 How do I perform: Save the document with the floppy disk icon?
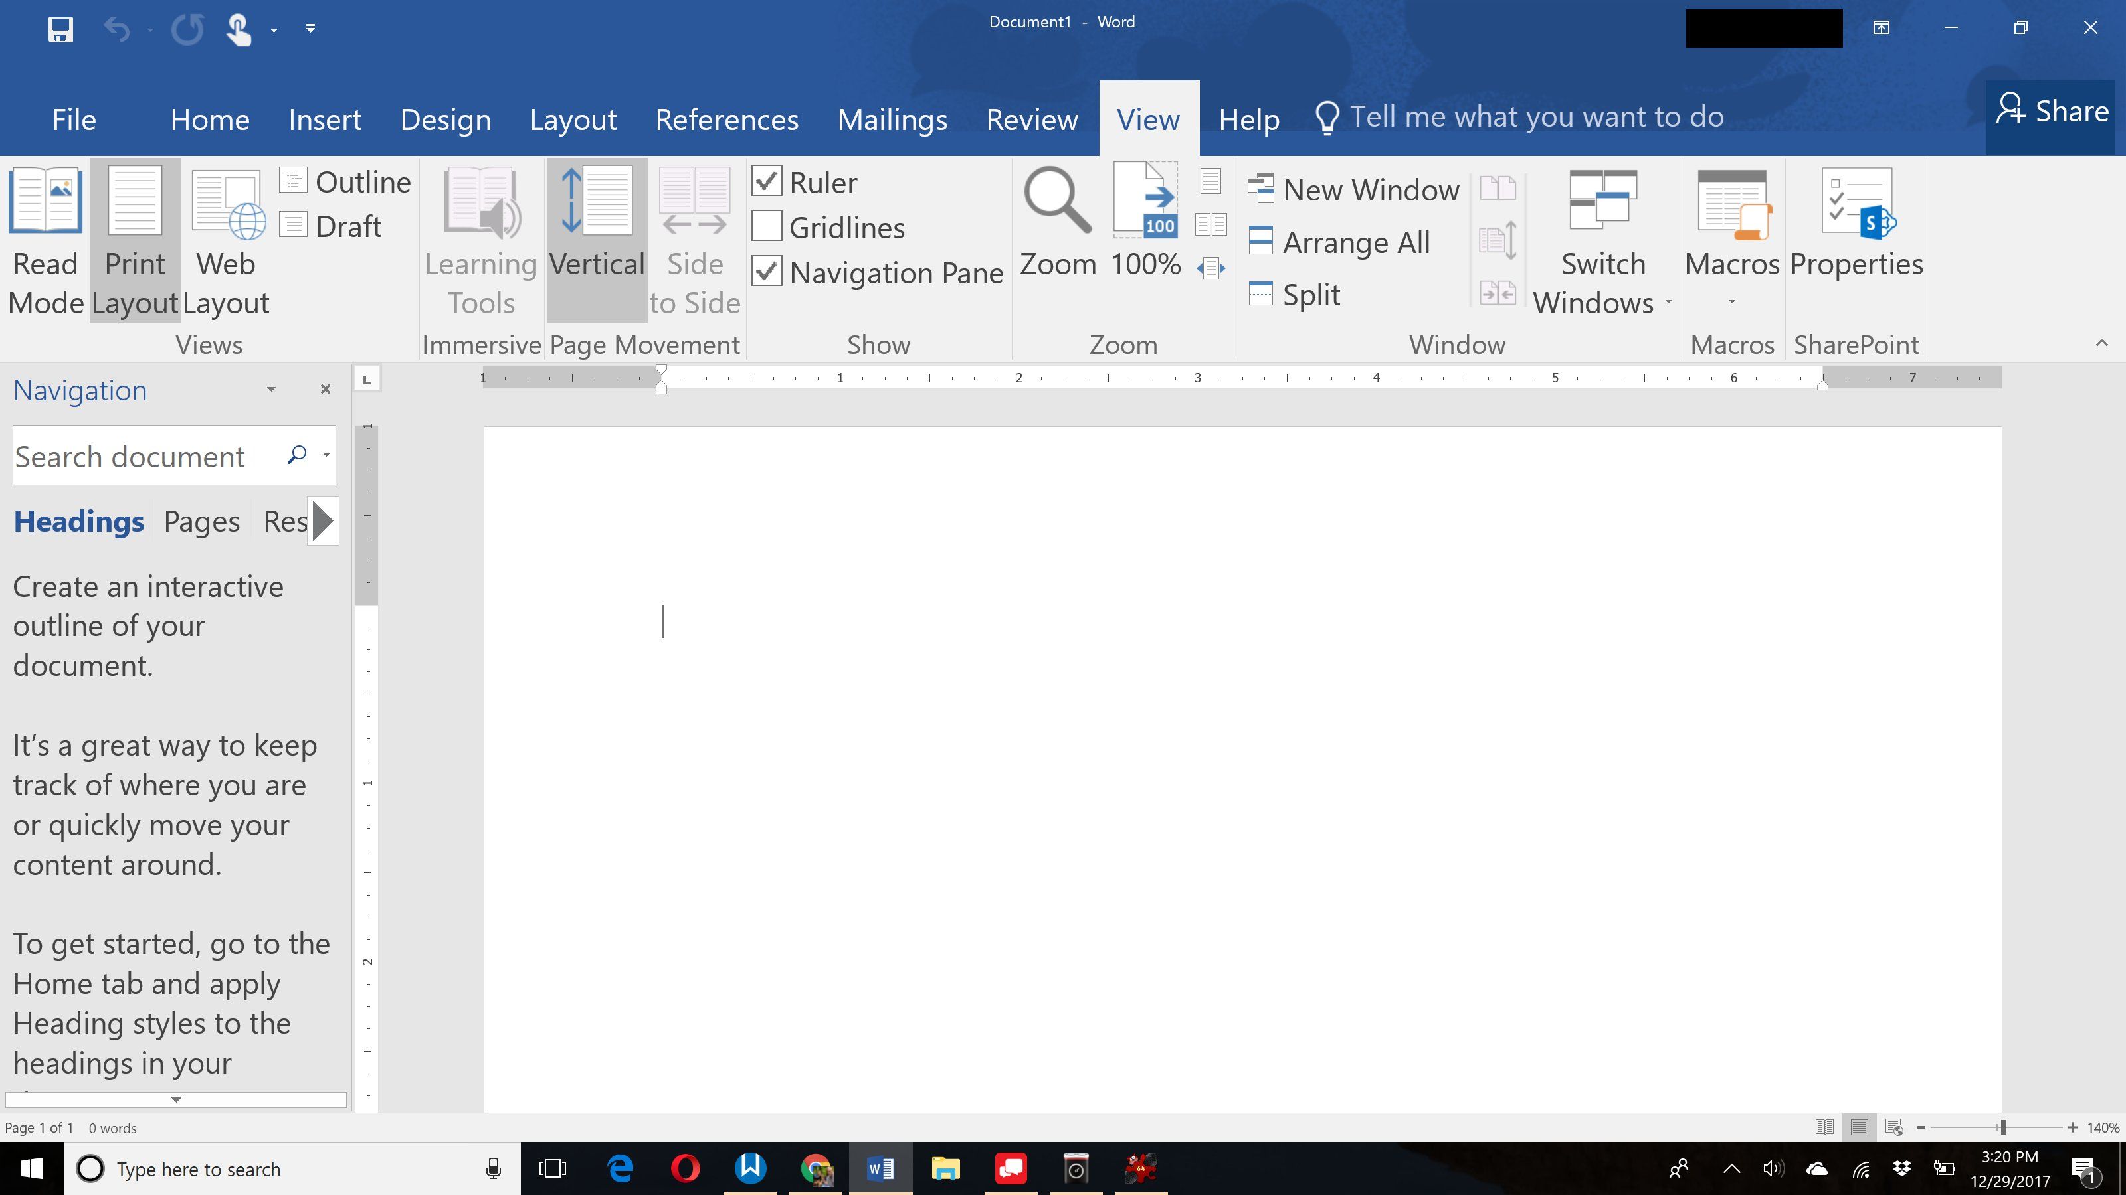60,30
